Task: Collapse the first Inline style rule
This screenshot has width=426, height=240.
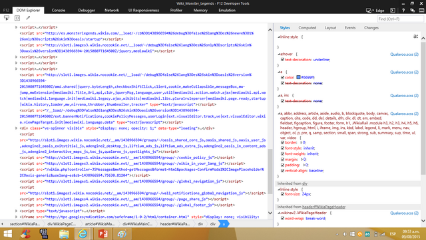Action: pos(279,37)
